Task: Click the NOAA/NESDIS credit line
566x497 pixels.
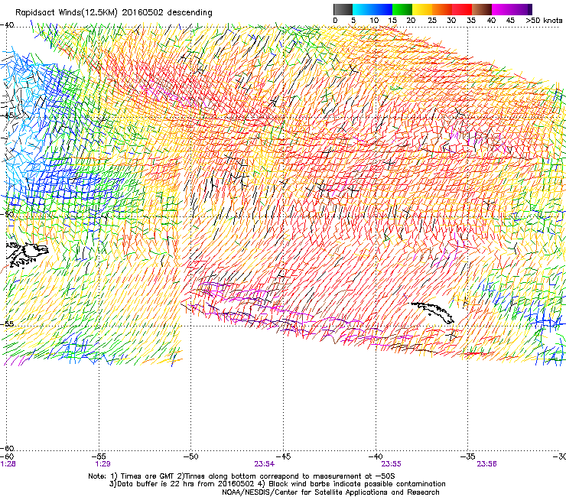Action: click(x=330, y=492)
